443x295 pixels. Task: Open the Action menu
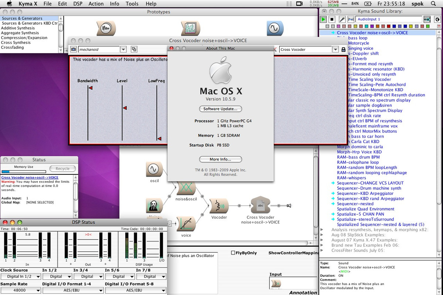[x=96, y=4]
